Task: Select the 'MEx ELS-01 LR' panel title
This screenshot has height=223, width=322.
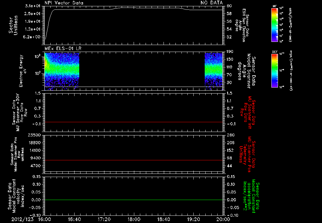Action: click(x=63, y=49)
